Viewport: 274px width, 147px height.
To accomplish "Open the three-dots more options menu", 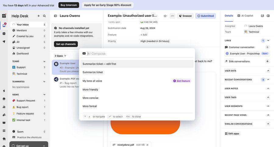I will (172, 16).
